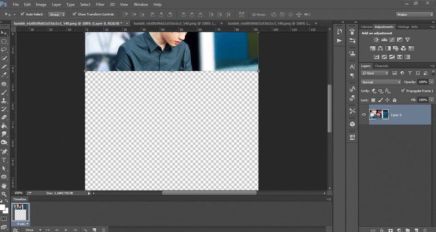Add a Curves adjustment
Image resolution: width=436 pixels, height=232 pixels.
point(392,40)
